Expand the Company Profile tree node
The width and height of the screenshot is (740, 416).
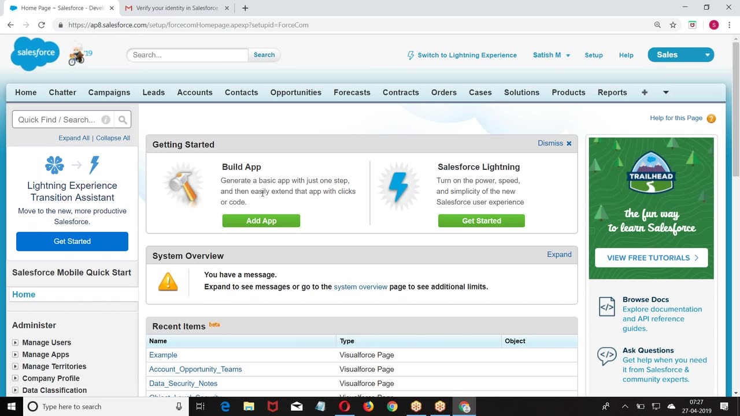16,378
